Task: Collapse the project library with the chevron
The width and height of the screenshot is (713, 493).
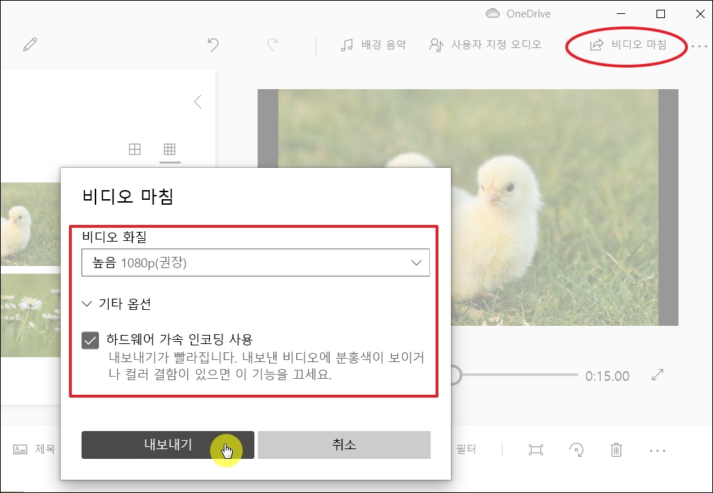Action: 198,102
